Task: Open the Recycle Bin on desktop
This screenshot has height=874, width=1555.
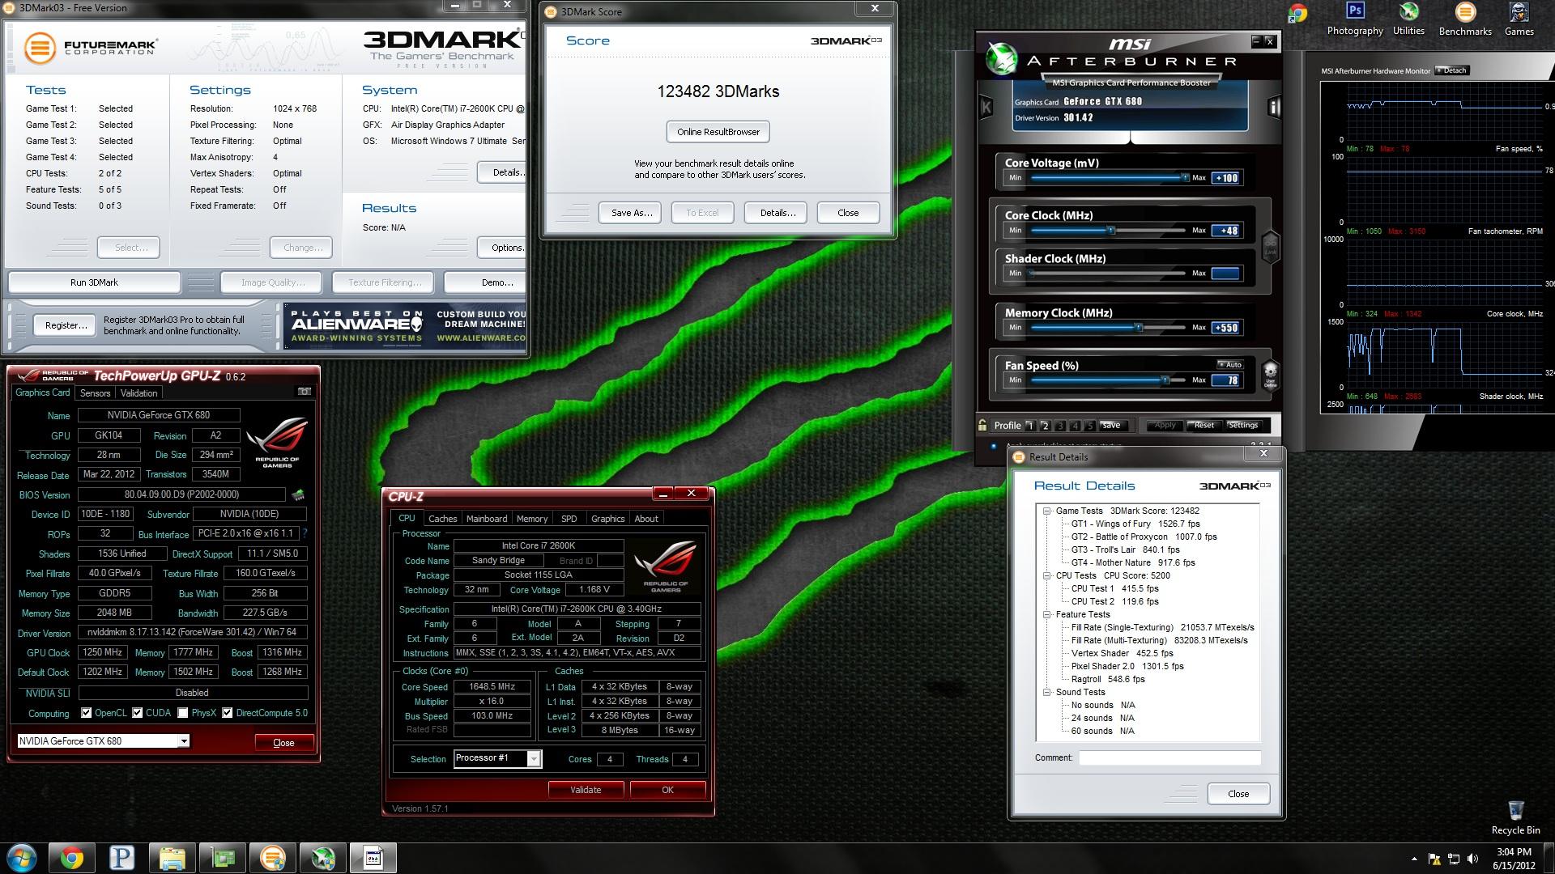Action: (1515, 817)
